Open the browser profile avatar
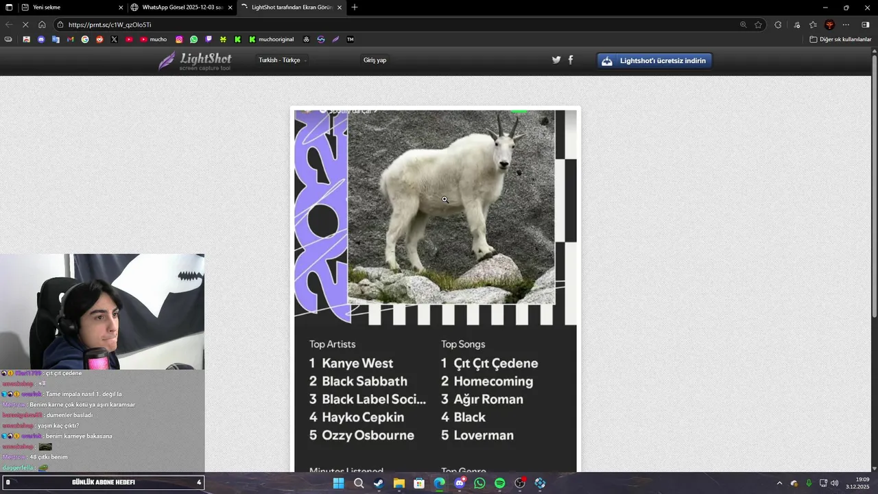The image size is (878, 494). pos(829,25)
